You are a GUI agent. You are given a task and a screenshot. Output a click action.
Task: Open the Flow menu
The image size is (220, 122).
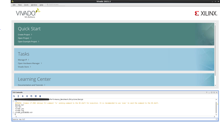click(20, 5)
